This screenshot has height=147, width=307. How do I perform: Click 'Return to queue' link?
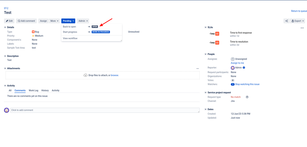[299, 11]
